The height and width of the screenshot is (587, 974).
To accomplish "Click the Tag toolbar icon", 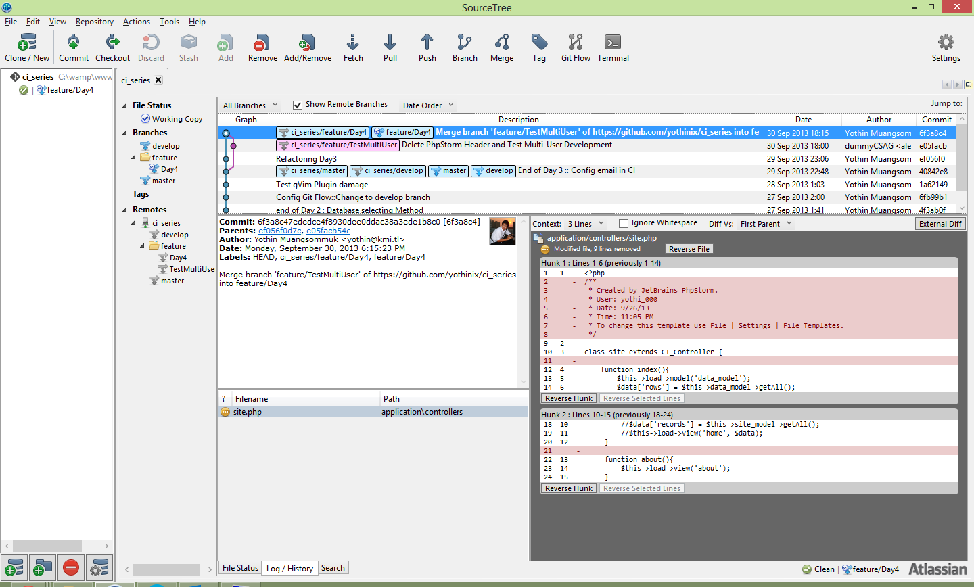I will click(539, 48).
